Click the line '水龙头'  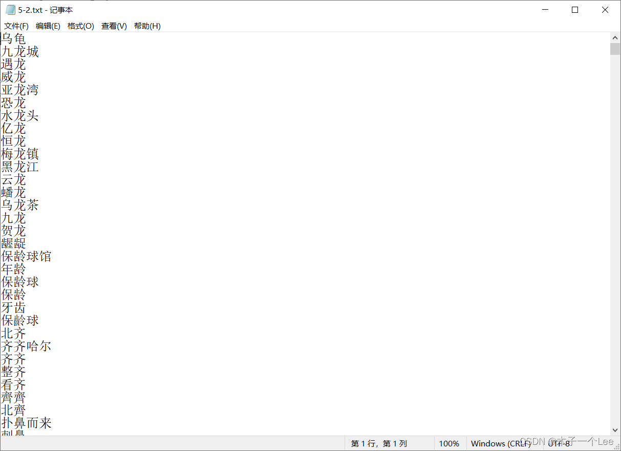(x=20, y=115)
